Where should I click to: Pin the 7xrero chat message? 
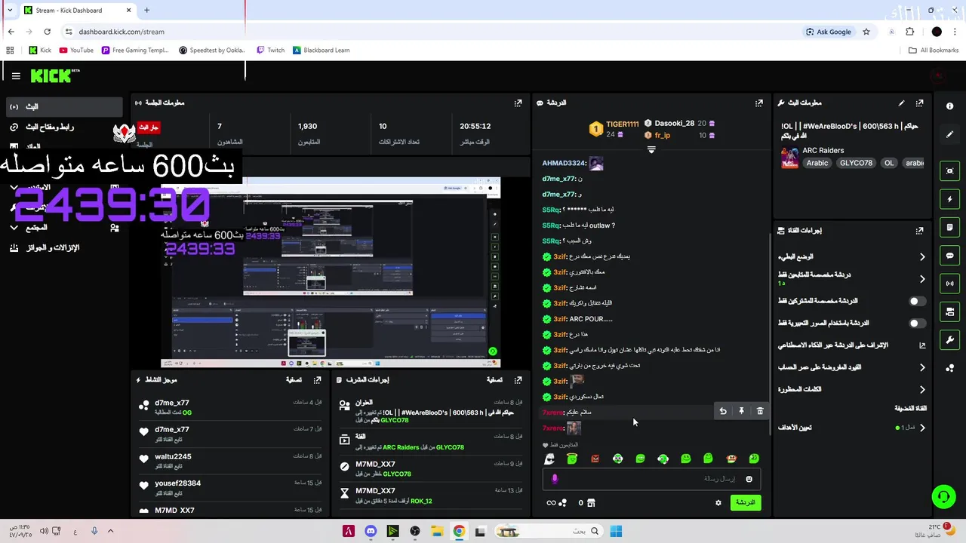coord(741,411)
